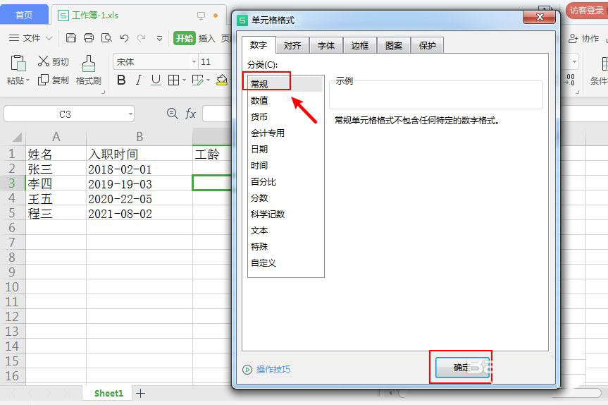Select the 开始 ribbon tab

click(184, 38)
